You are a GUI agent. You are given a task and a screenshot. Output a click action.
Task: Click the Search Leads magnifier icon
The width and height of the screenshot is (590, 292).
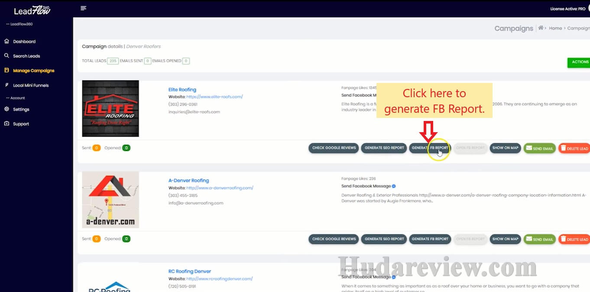[6, 56]
